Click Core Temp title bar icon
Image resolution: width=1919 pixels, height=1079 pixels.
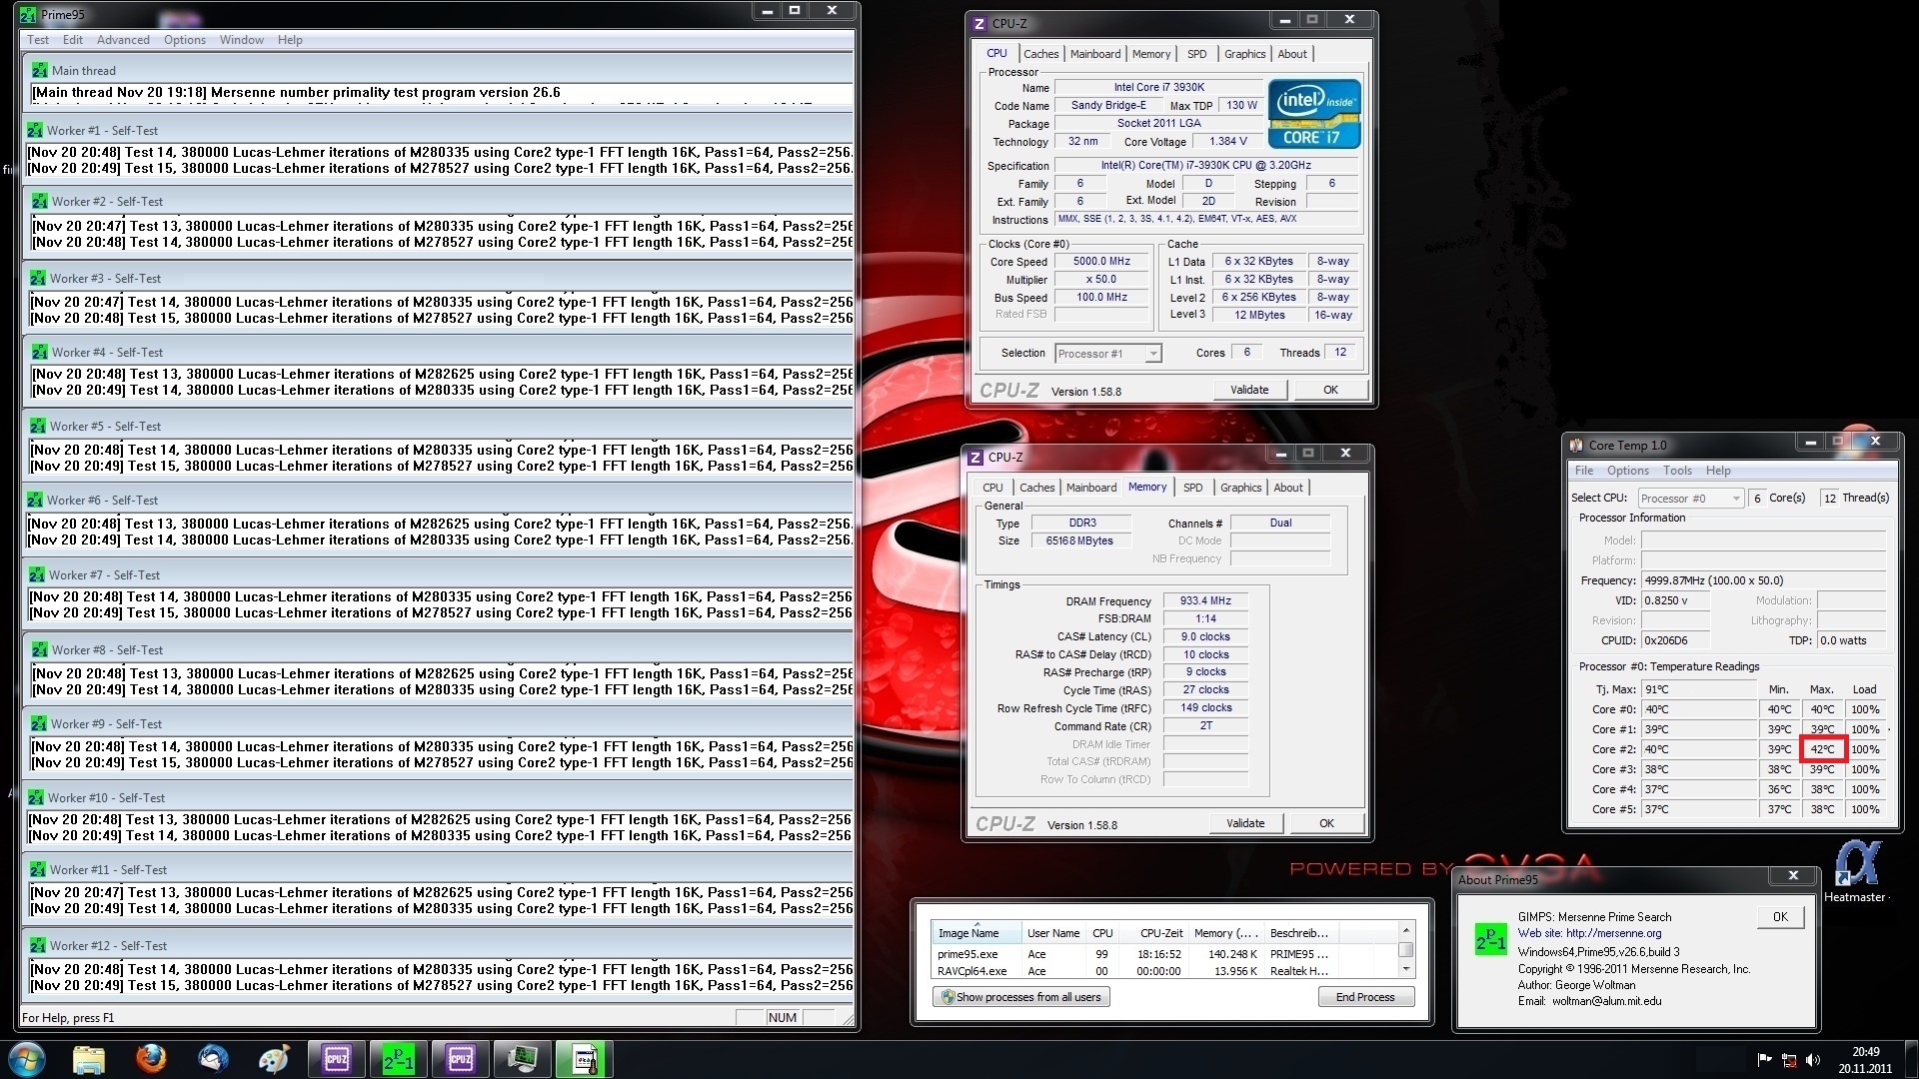1576,445
